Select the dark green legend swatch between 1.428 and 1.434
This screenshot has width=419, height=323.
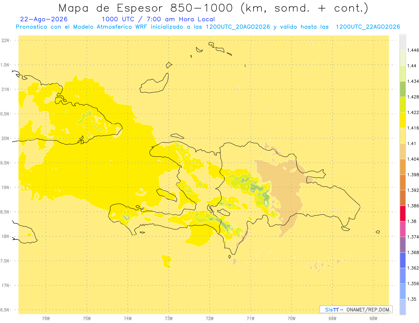(403, 89)
